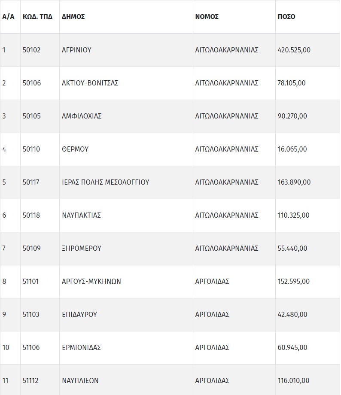This screenshot has height=395, width=341.
Task: Click the Α/Α column header
Action: pyautogui.click(x=8, y=17)
